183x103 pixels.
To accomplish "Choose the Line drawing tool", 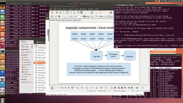I will 56,88.
